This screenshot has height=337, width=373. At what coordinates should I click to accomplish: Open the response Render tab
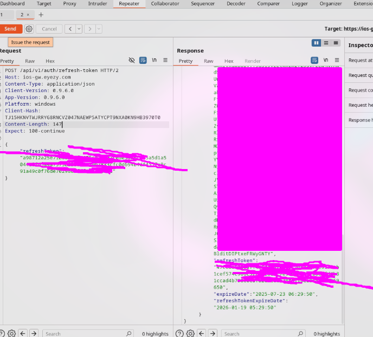click(x=253, y=61)
